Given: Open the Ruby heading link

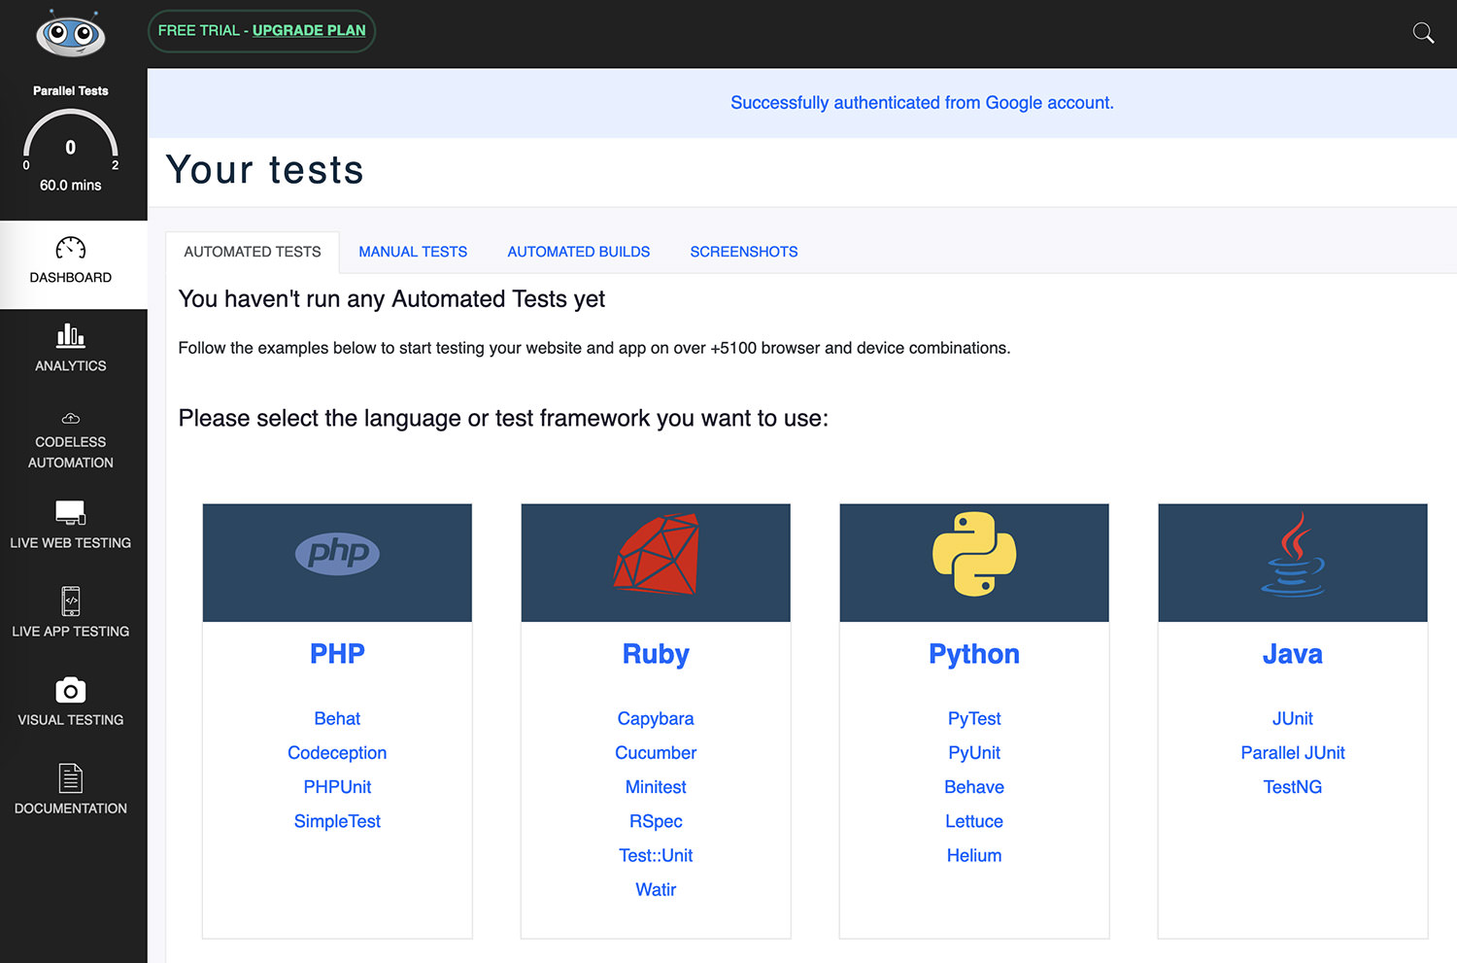Looking at the screenshot, I should 656,654.
